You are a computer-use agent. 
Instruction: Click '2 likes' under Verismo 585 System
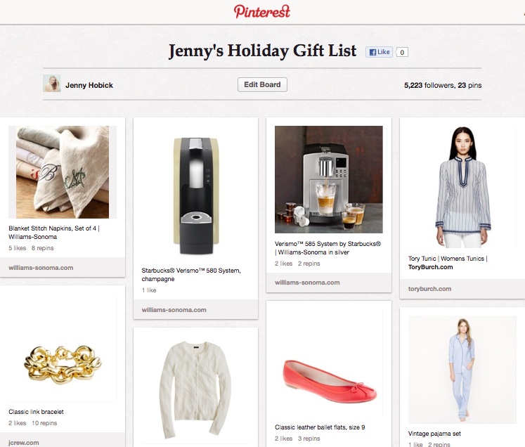pyautogui.click(x=284, y=264)
